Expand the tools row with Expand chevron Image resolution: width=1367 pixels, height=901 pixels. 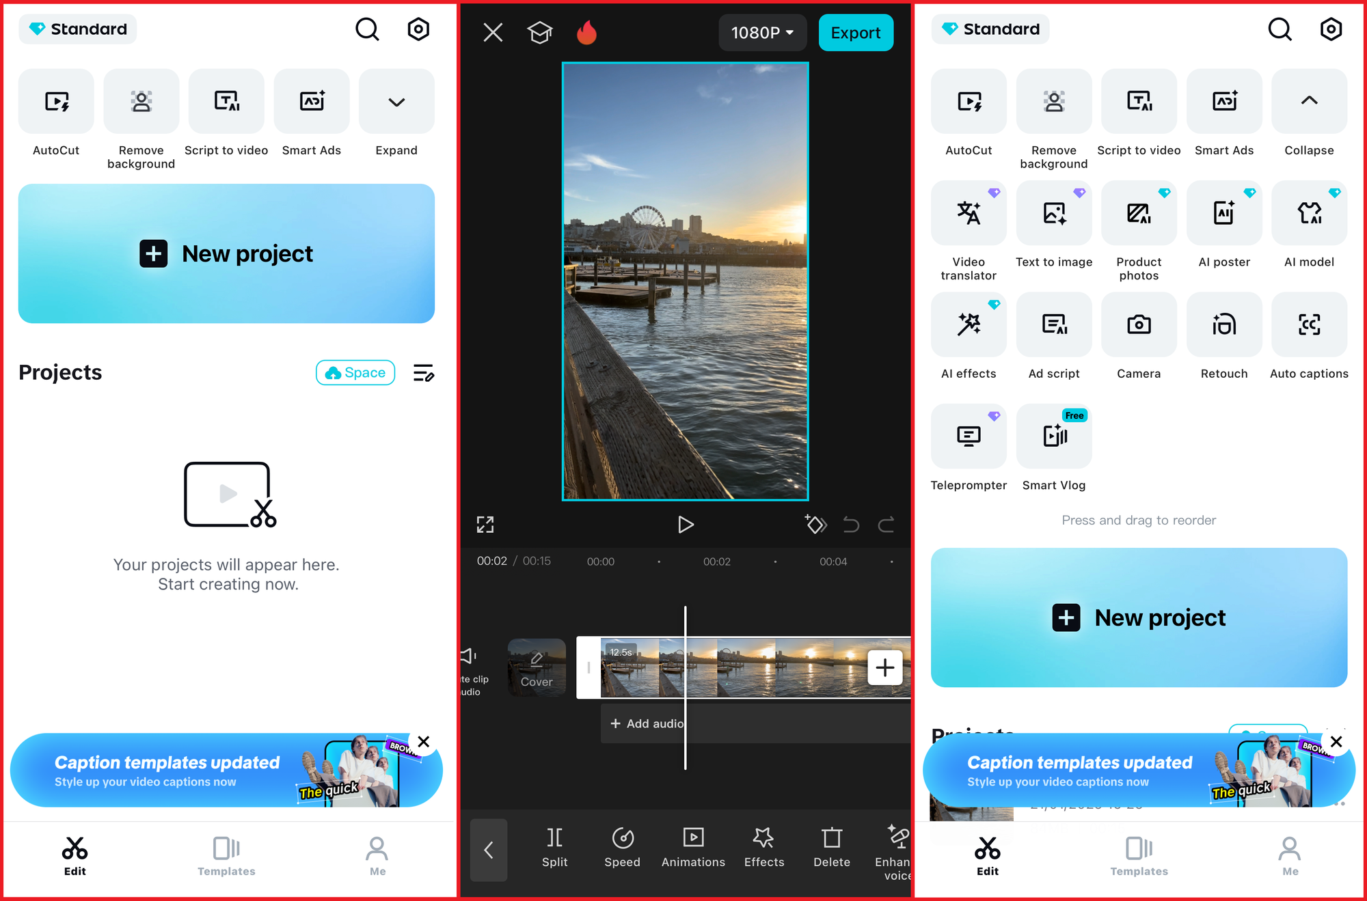tap(396, 101)
